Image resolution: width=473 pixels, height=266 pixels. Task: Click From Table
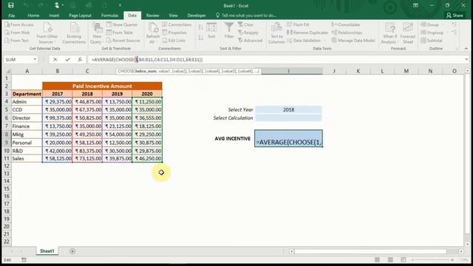(x=120, y=33)
